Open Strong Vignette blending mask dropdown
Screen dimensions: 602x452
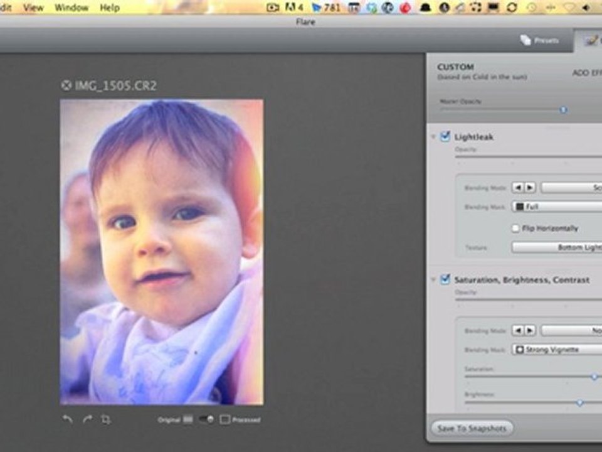(557, 350)
